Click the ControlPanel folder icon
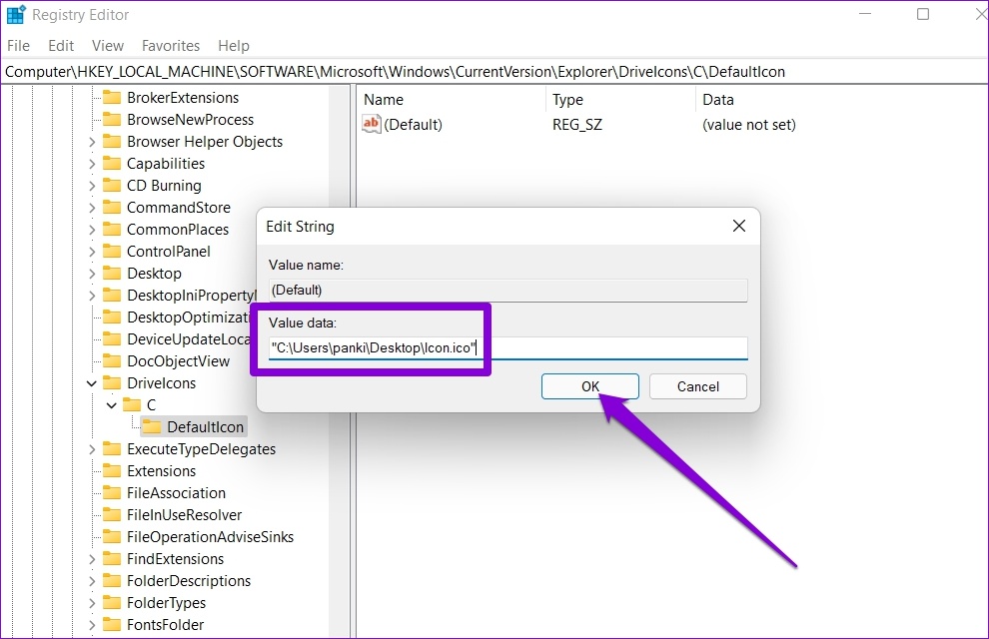This screenshot has height=639, width=989. click(x=112, y=251)
